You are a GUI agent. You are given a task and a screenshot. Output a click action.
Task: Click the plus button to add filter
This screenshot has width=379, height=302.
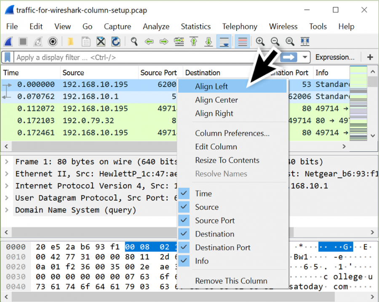[370, 57]
